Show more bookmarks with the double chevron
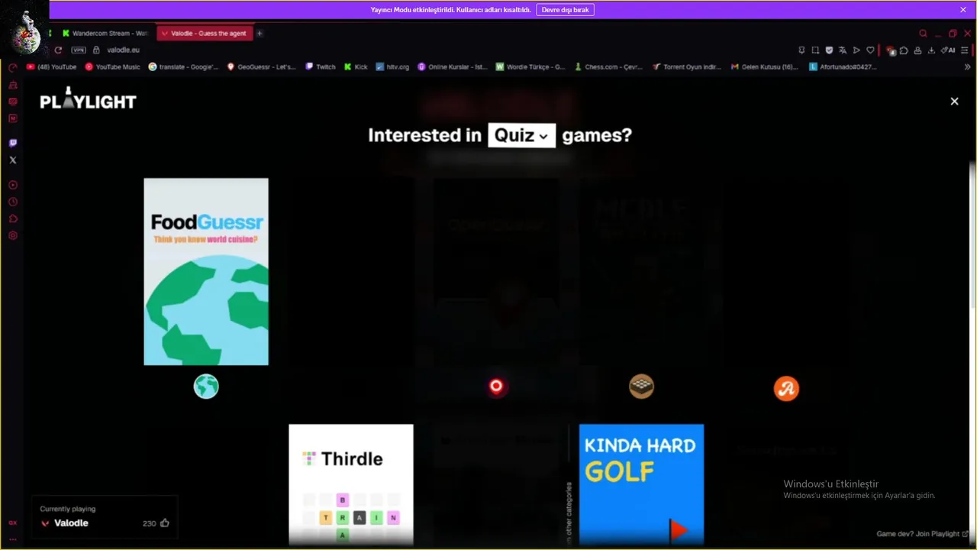977x550 pixels. pyautogui.click(x=968, y=67)
